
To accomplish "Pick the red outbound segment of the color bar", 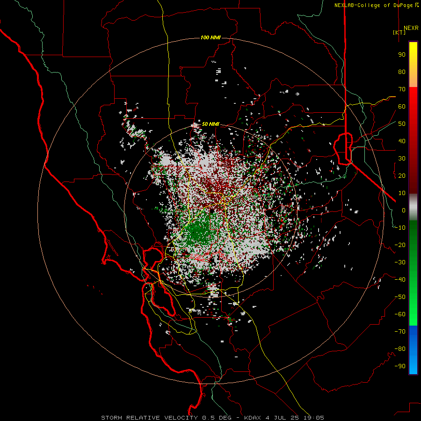I will click(413, 140).
